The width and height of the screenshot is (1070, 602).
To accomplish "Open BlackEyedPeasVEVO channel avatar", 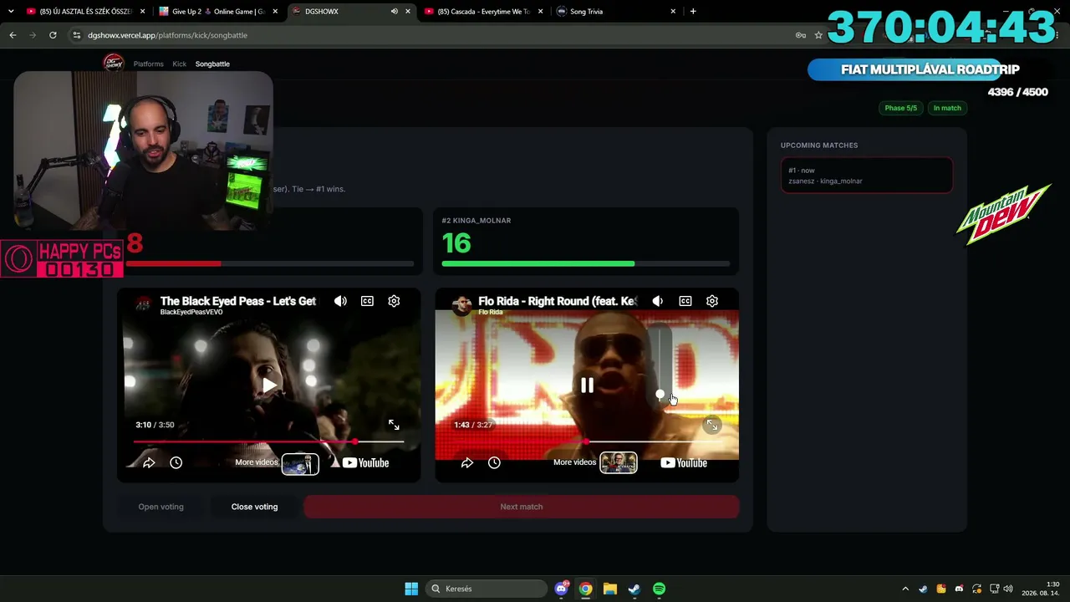I will pyautogui.click(x=143, y=304).
